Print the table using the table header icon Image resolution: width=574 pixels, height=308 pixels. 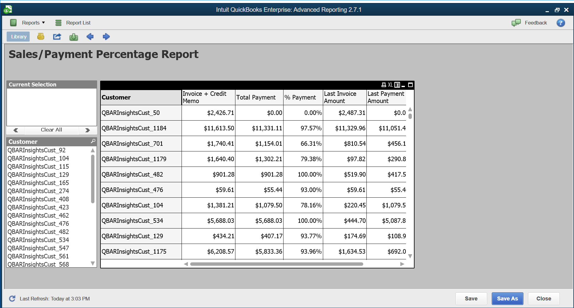(x=384, y=85)
